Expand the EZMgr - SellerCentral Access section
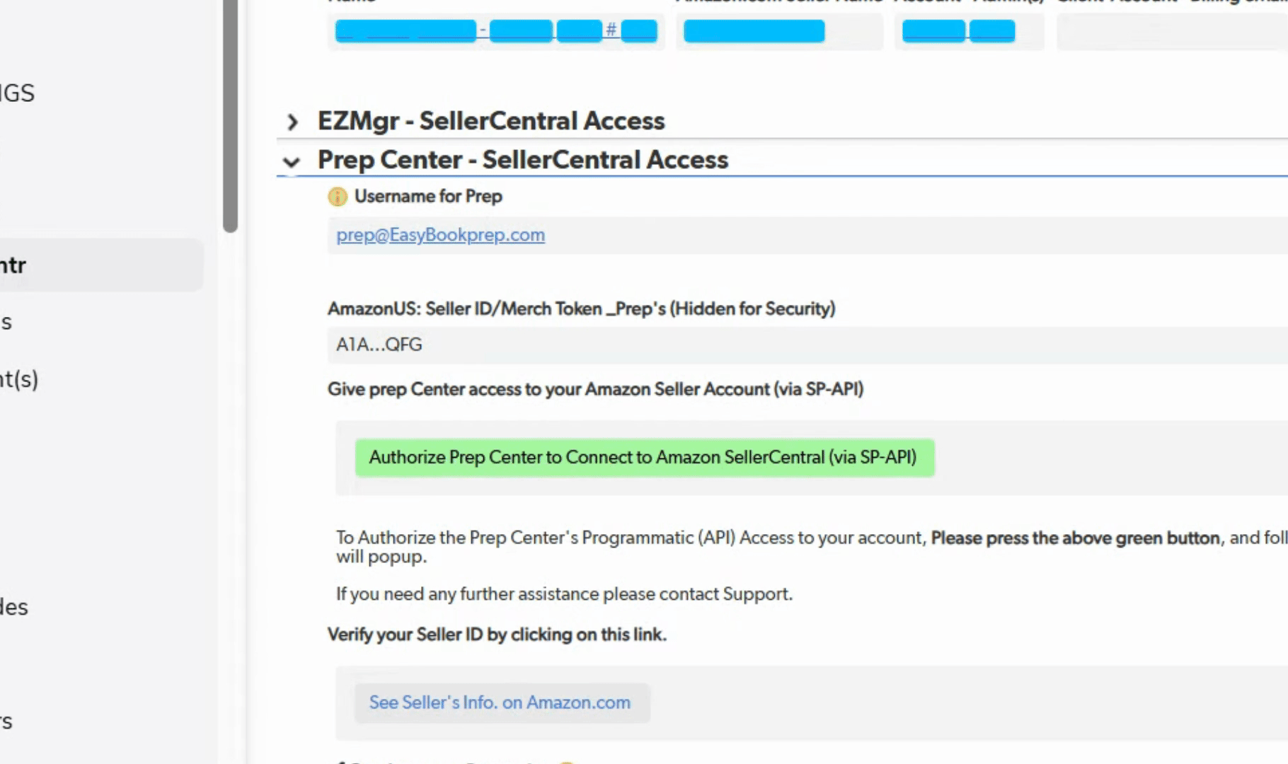Screen dimensions: 1288x764 pyautogui.click(x=292, y=122)
